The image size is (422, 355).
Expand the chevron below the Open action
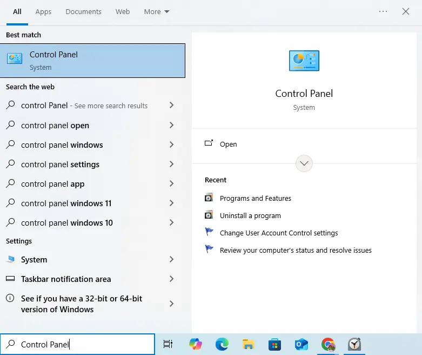click(x=304, y=163)
